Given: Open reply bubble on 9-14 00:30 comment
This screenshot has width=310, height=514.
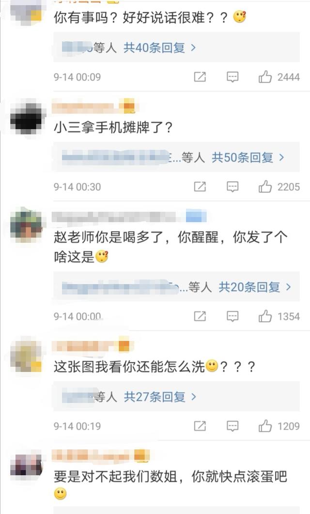Looking at the screenshot, I should [232, 187].
